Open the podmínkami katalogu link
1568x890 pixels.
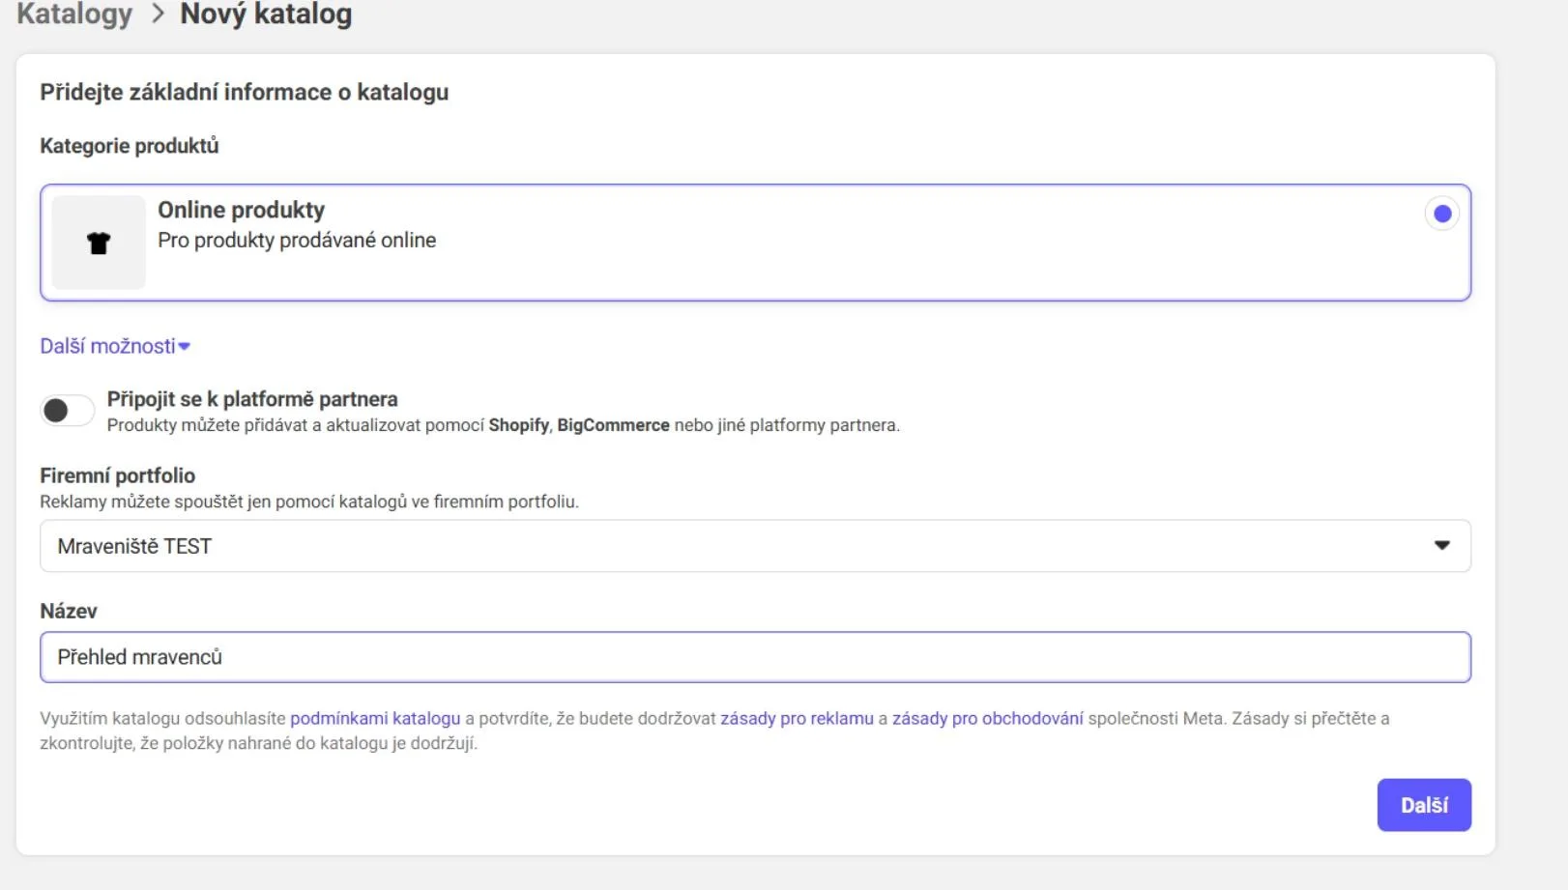click(375, 718)
